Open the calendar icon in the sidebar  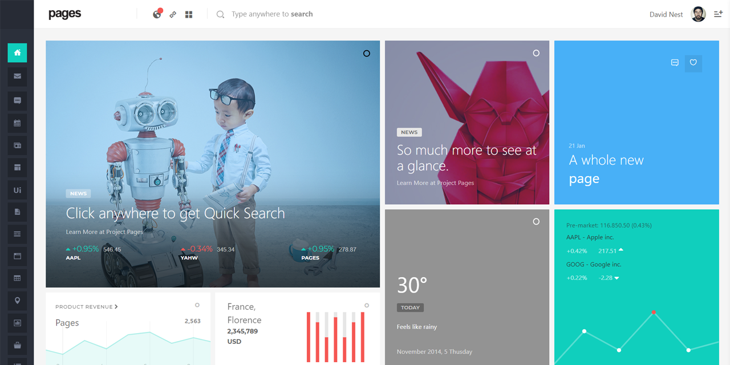coord(17,123)
